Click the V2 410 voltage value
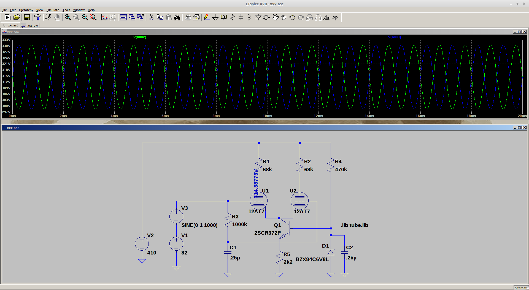Screen dimensions: 529x290 pyautogui.click(x=152, y=253)
